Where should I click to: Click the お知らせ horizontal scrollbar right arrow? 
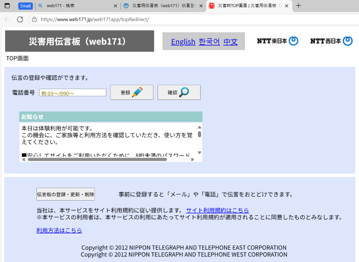coord(193,159)
